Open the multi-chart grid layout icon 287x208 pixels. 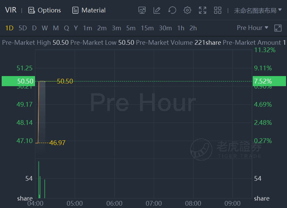218,10
